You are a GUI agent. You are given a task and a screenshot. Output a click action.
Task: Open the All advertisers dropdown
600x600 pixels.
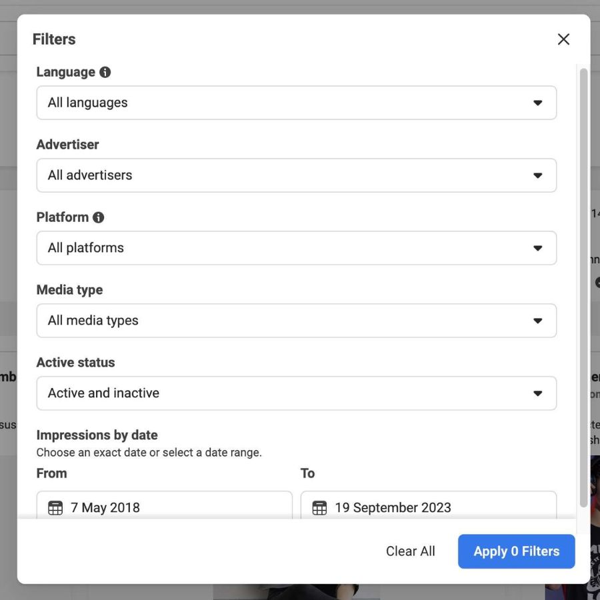(297, 175)
